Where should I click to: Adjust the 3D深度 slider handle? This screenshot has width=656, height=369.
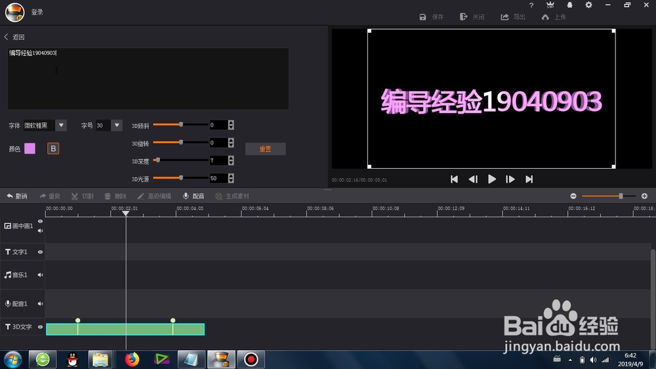coord(157,160)
